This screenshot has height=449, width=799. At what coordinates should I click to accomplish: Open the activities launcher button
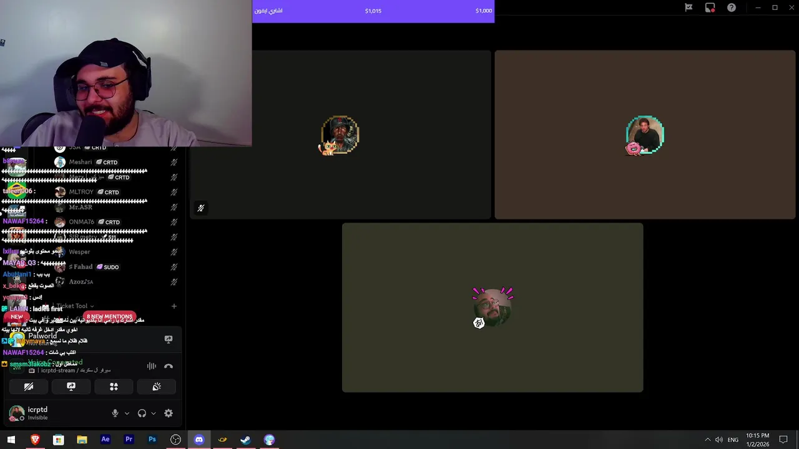click(114, 387)
